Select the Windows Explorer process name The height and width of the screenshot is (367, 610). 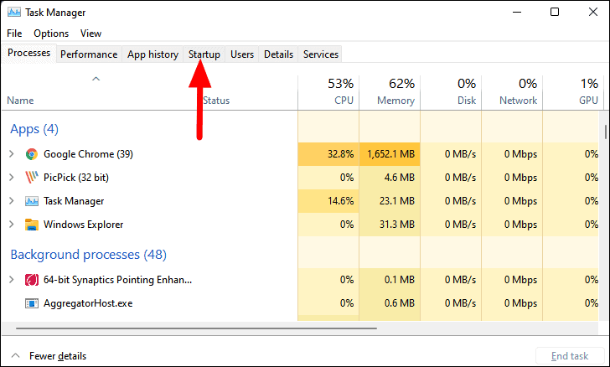pyautogui.click(x=83, y=225)
